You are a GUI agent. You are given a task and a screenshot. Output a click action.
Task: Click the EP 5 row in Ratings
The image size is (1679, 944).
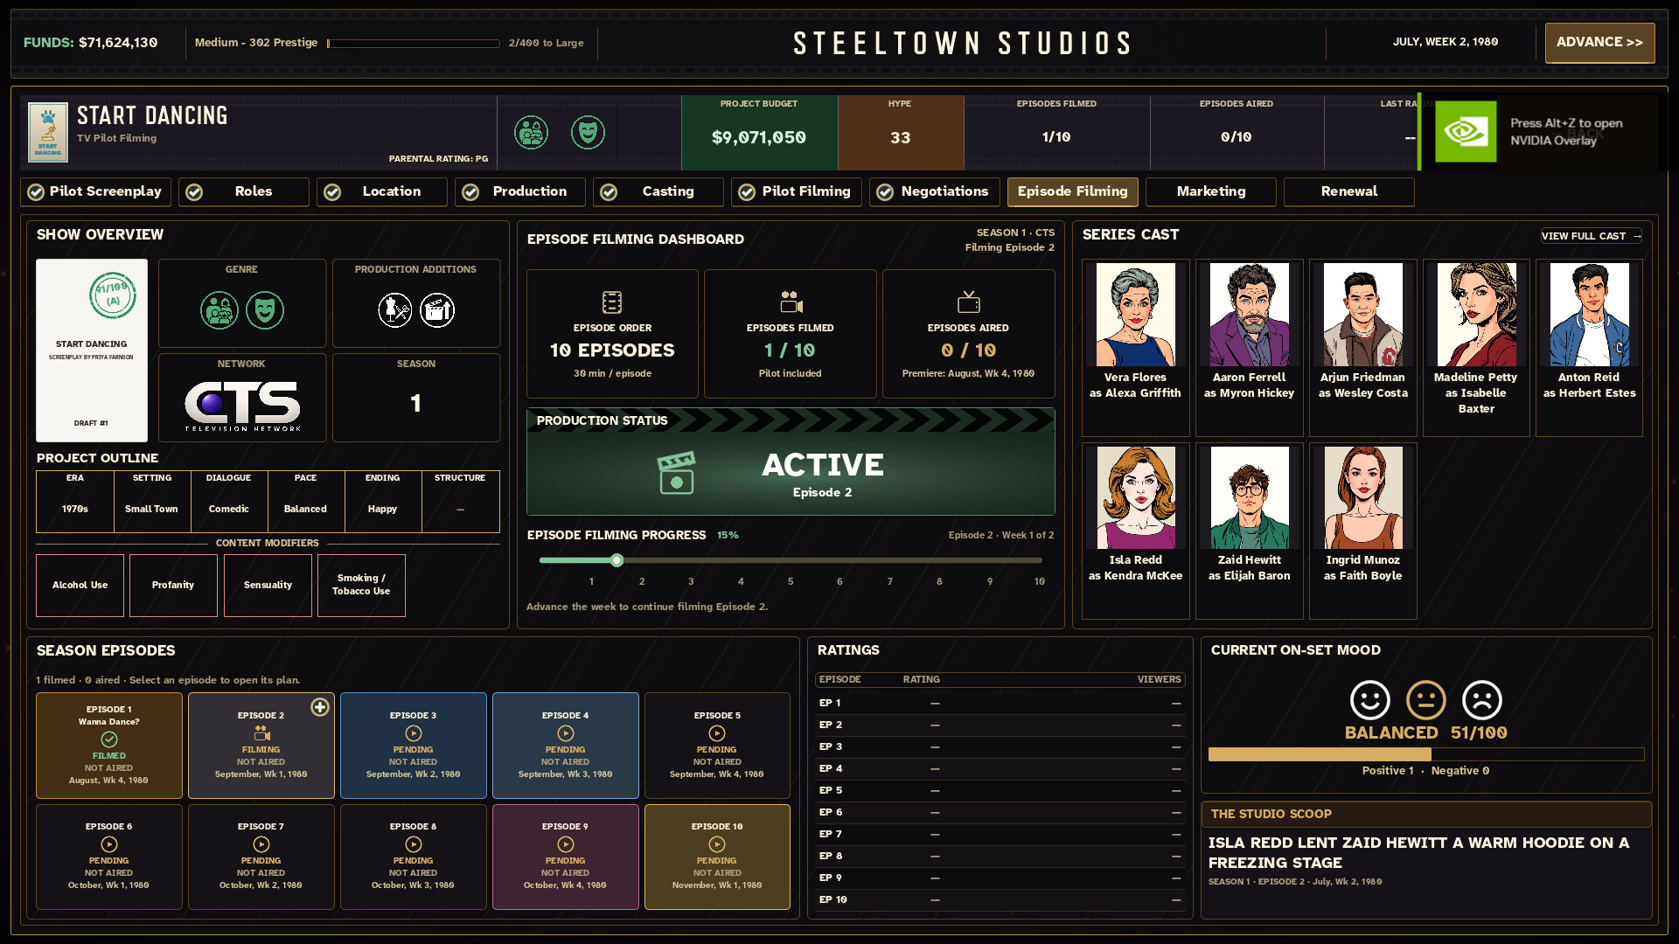[x=1000, y=790]
